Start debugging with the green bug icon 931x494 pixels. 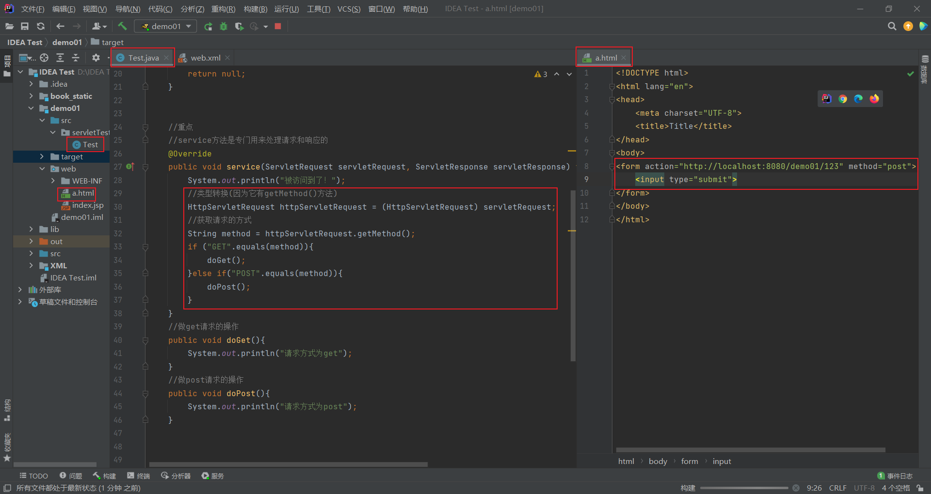224,26
